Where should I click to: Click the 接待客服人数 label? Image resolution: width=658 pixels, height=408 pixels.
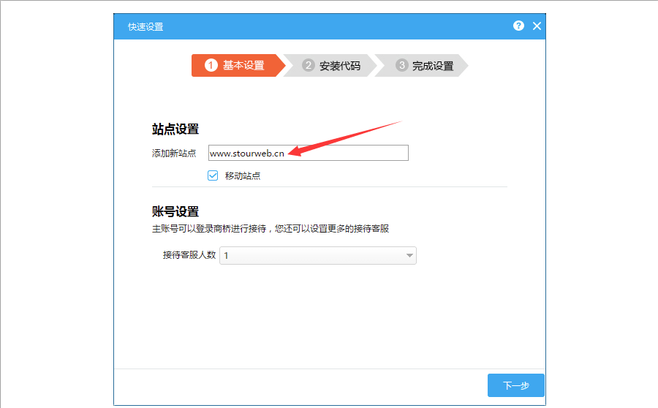tap(189, 255)
